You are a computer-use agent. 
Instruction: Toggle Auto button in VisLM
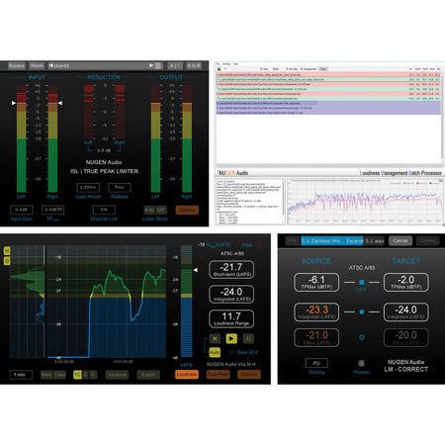pyautogui.click(x=215, y=352)
